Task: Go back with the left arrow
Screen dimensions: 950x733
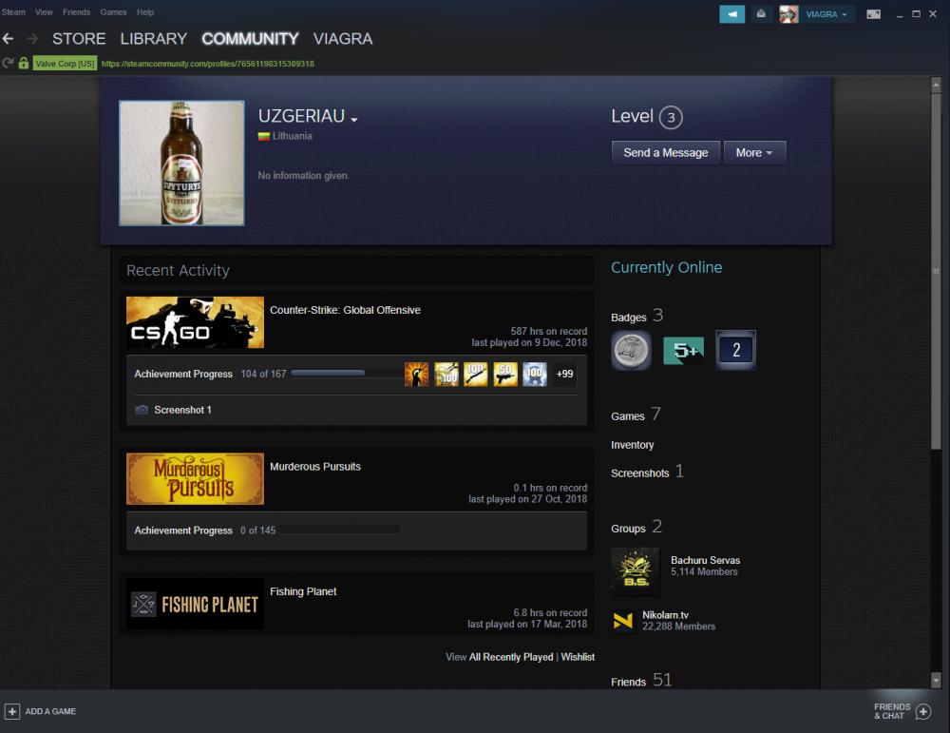Action: 9,39
